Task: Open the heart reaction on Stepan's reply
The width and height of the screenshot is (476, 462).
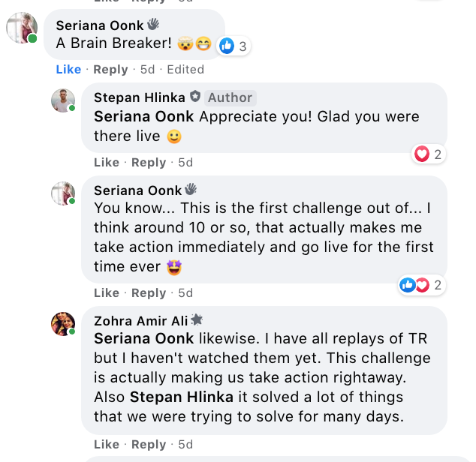Action: 429,154
